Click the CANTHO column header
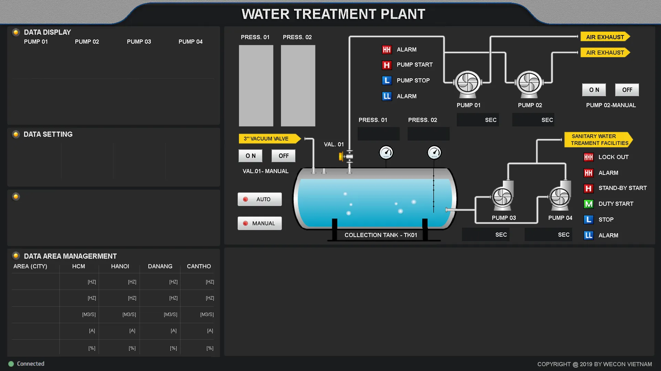This screenshot has width=661, height=371. [199, 266]
